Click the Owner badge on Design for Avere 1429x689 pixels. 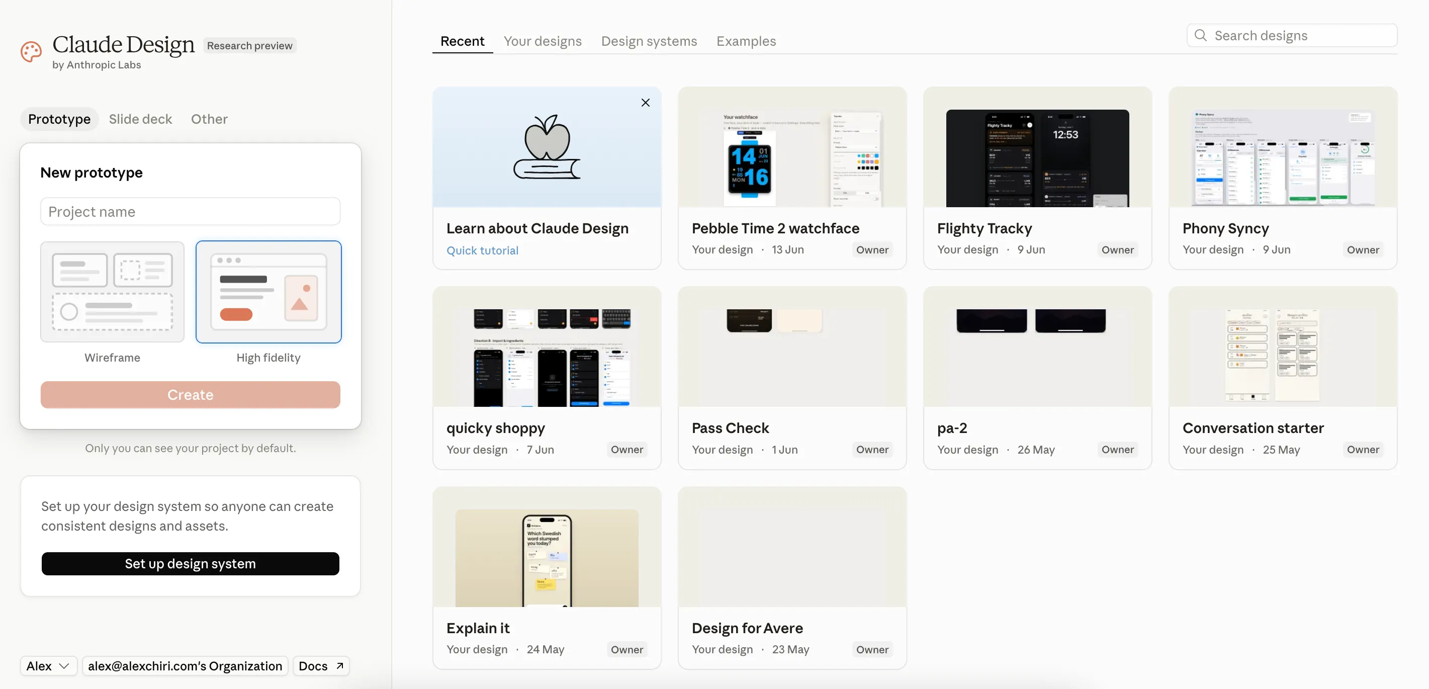[872, 650]
